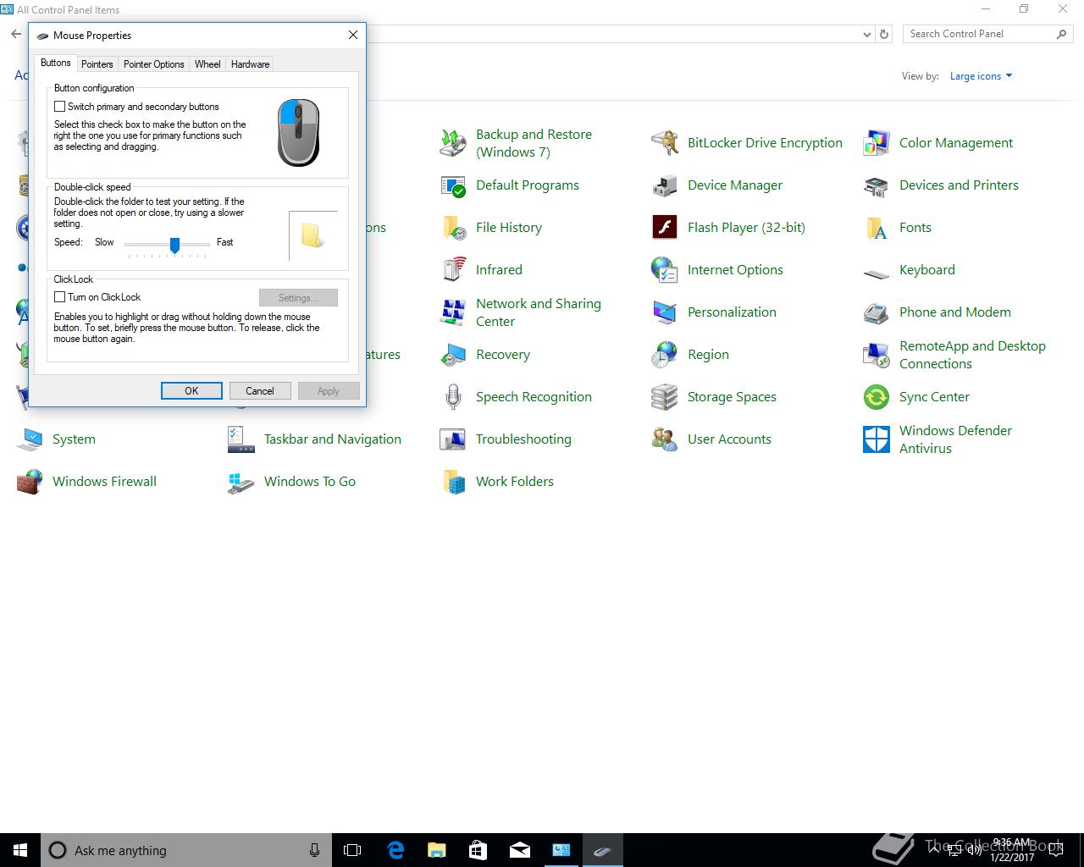Click the Control Panel taskbar button

coord(561,850)
